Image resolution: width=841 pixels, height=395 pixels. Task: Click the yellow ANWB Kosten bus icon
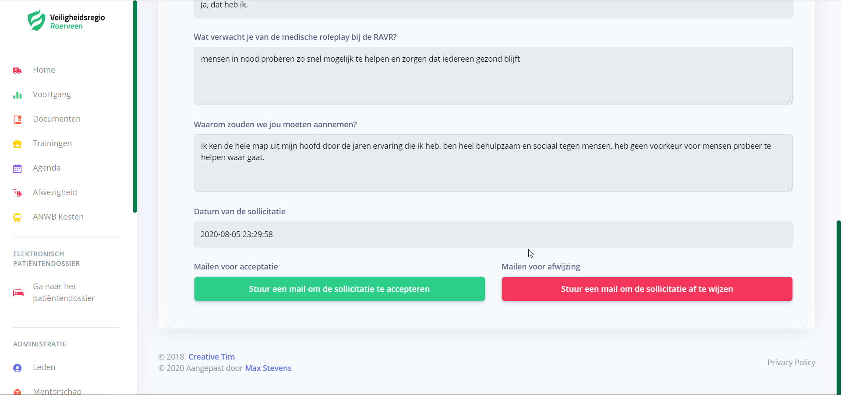(x=18, y=217)
